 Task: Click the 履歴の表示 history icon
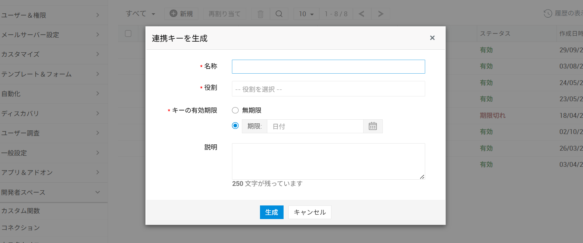pos(548,14)
